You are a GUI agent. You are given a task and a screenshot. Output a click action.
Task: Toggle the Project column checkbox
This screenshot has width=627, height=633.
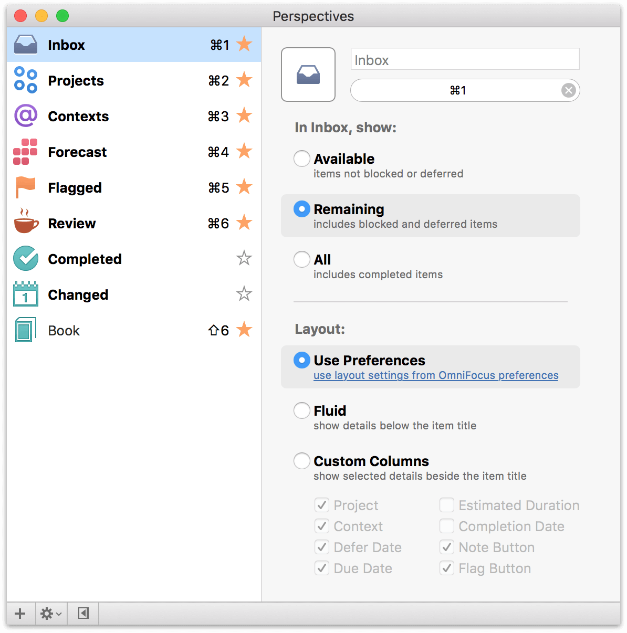click(322, 505)
